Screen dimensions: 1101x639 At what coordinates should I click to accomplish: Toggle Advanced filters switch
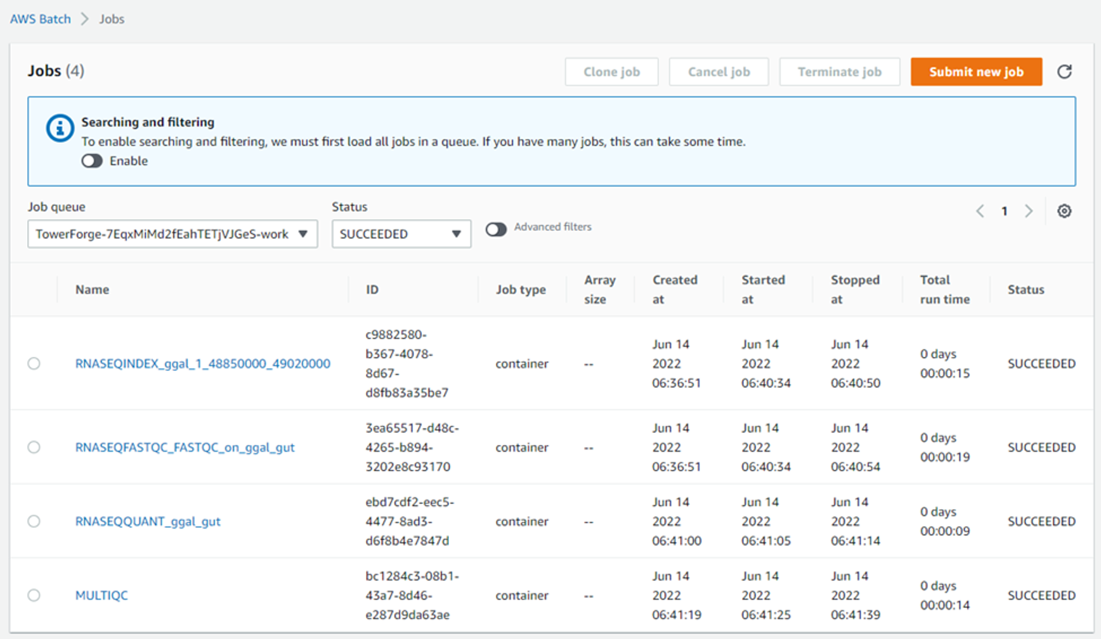[496, 229]
